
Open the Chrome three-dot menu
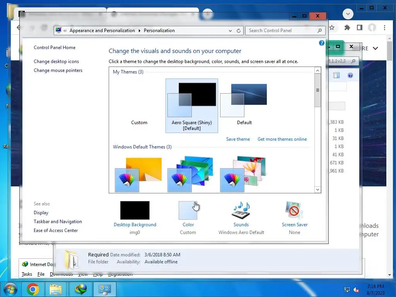coord(384,27)
